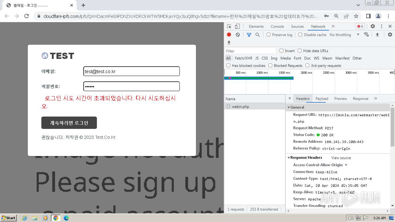Toggle the device toolbar icon
The image size is (395, 222).
[237, 27]
